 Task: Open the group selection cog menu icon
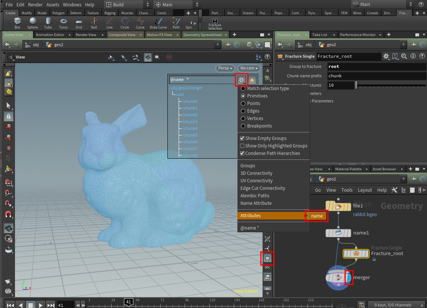242,80
